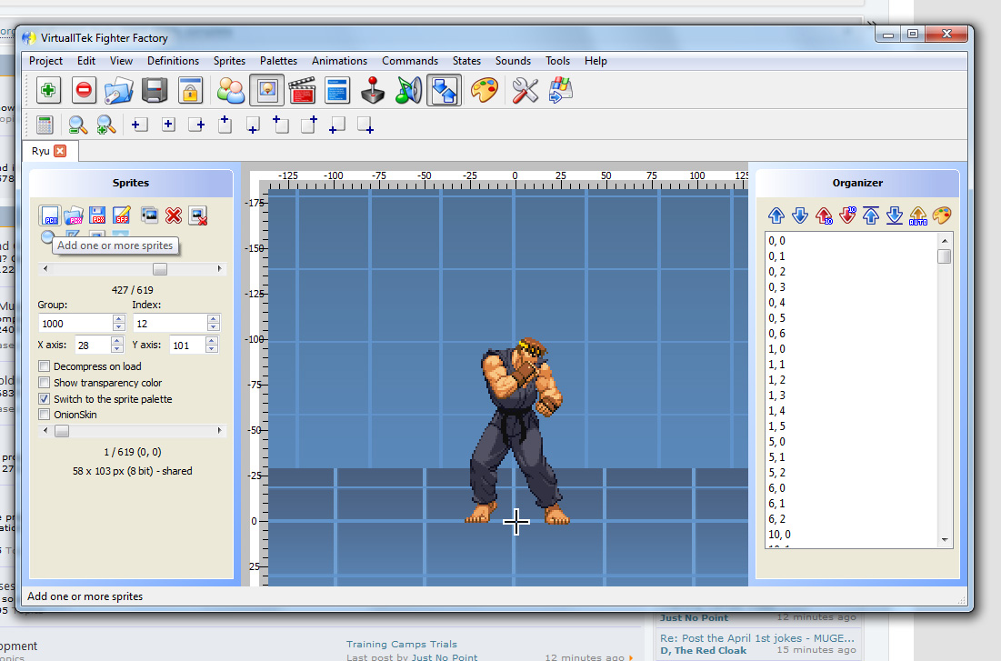Click the palette icon in the Organizer panel

point(942,215)
